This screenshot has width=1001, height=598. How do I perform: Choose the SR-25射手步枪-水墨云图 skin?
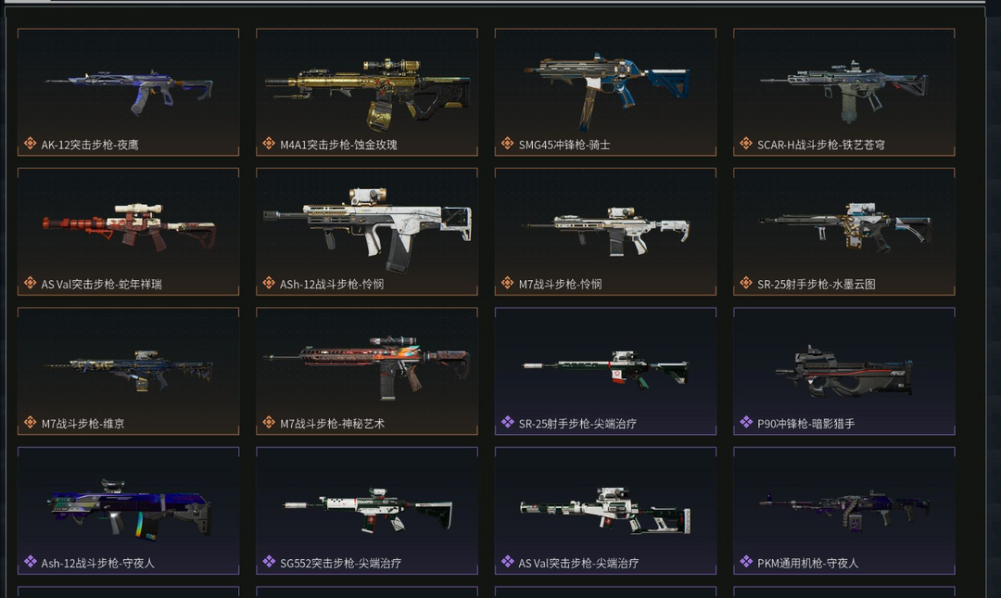(x=844, y=231)
